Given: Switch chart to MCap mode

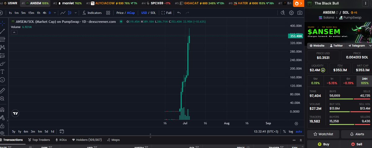Looking at the screenshot, I should (x=131, y=13).
